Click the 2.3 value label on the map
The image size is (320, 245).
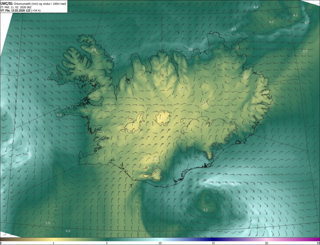click(x=245, y=77)
